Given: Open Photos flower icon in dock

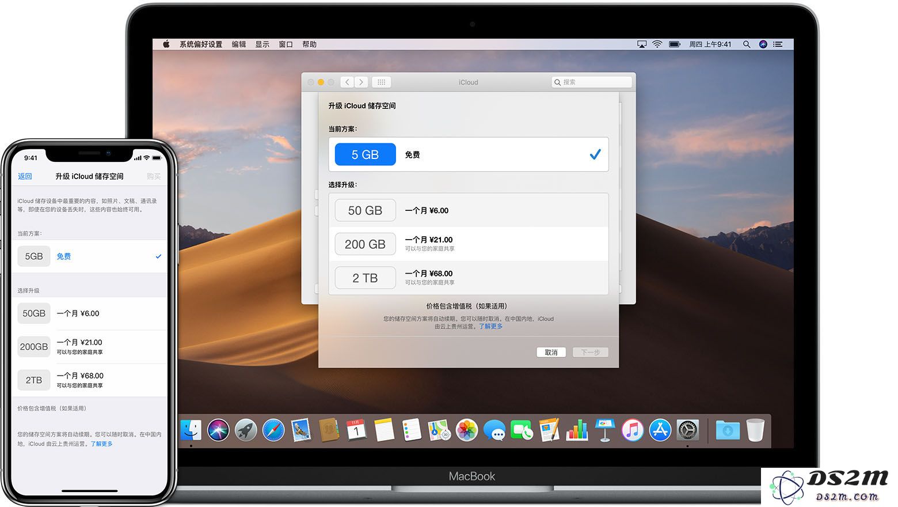Looking at the screenshot, I should tap(467, 430).
